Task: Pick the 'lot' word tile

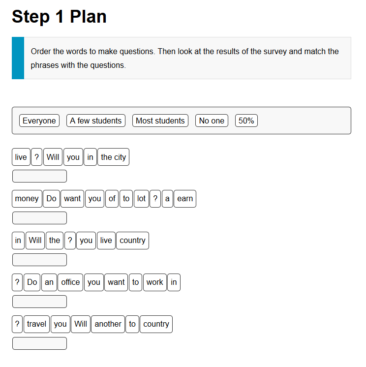Action: [x=141, y=199]
